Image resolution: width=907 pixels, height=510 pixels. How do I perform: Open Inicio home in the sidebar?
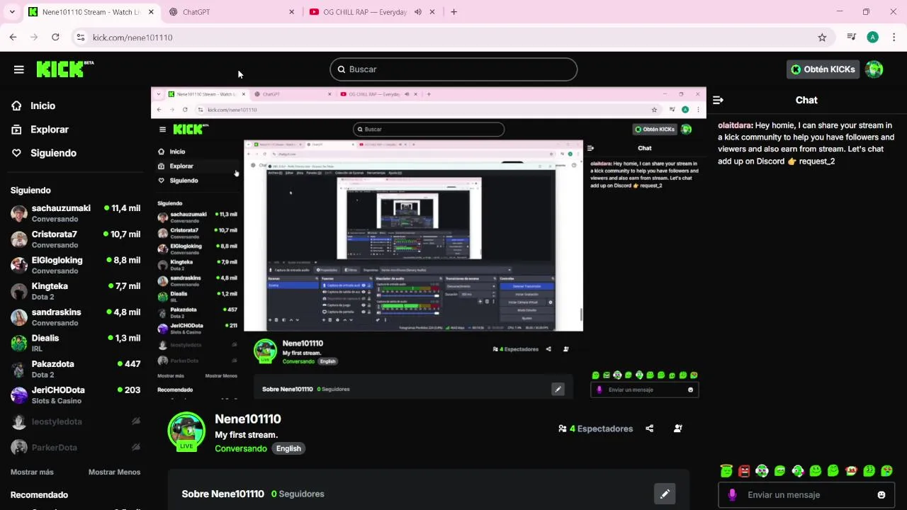[43, 106]
